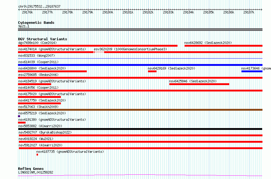271x179 pixels.
Task: Select the nsv517063 (Shaikh2009) label
Action: (x=38, y=107)
